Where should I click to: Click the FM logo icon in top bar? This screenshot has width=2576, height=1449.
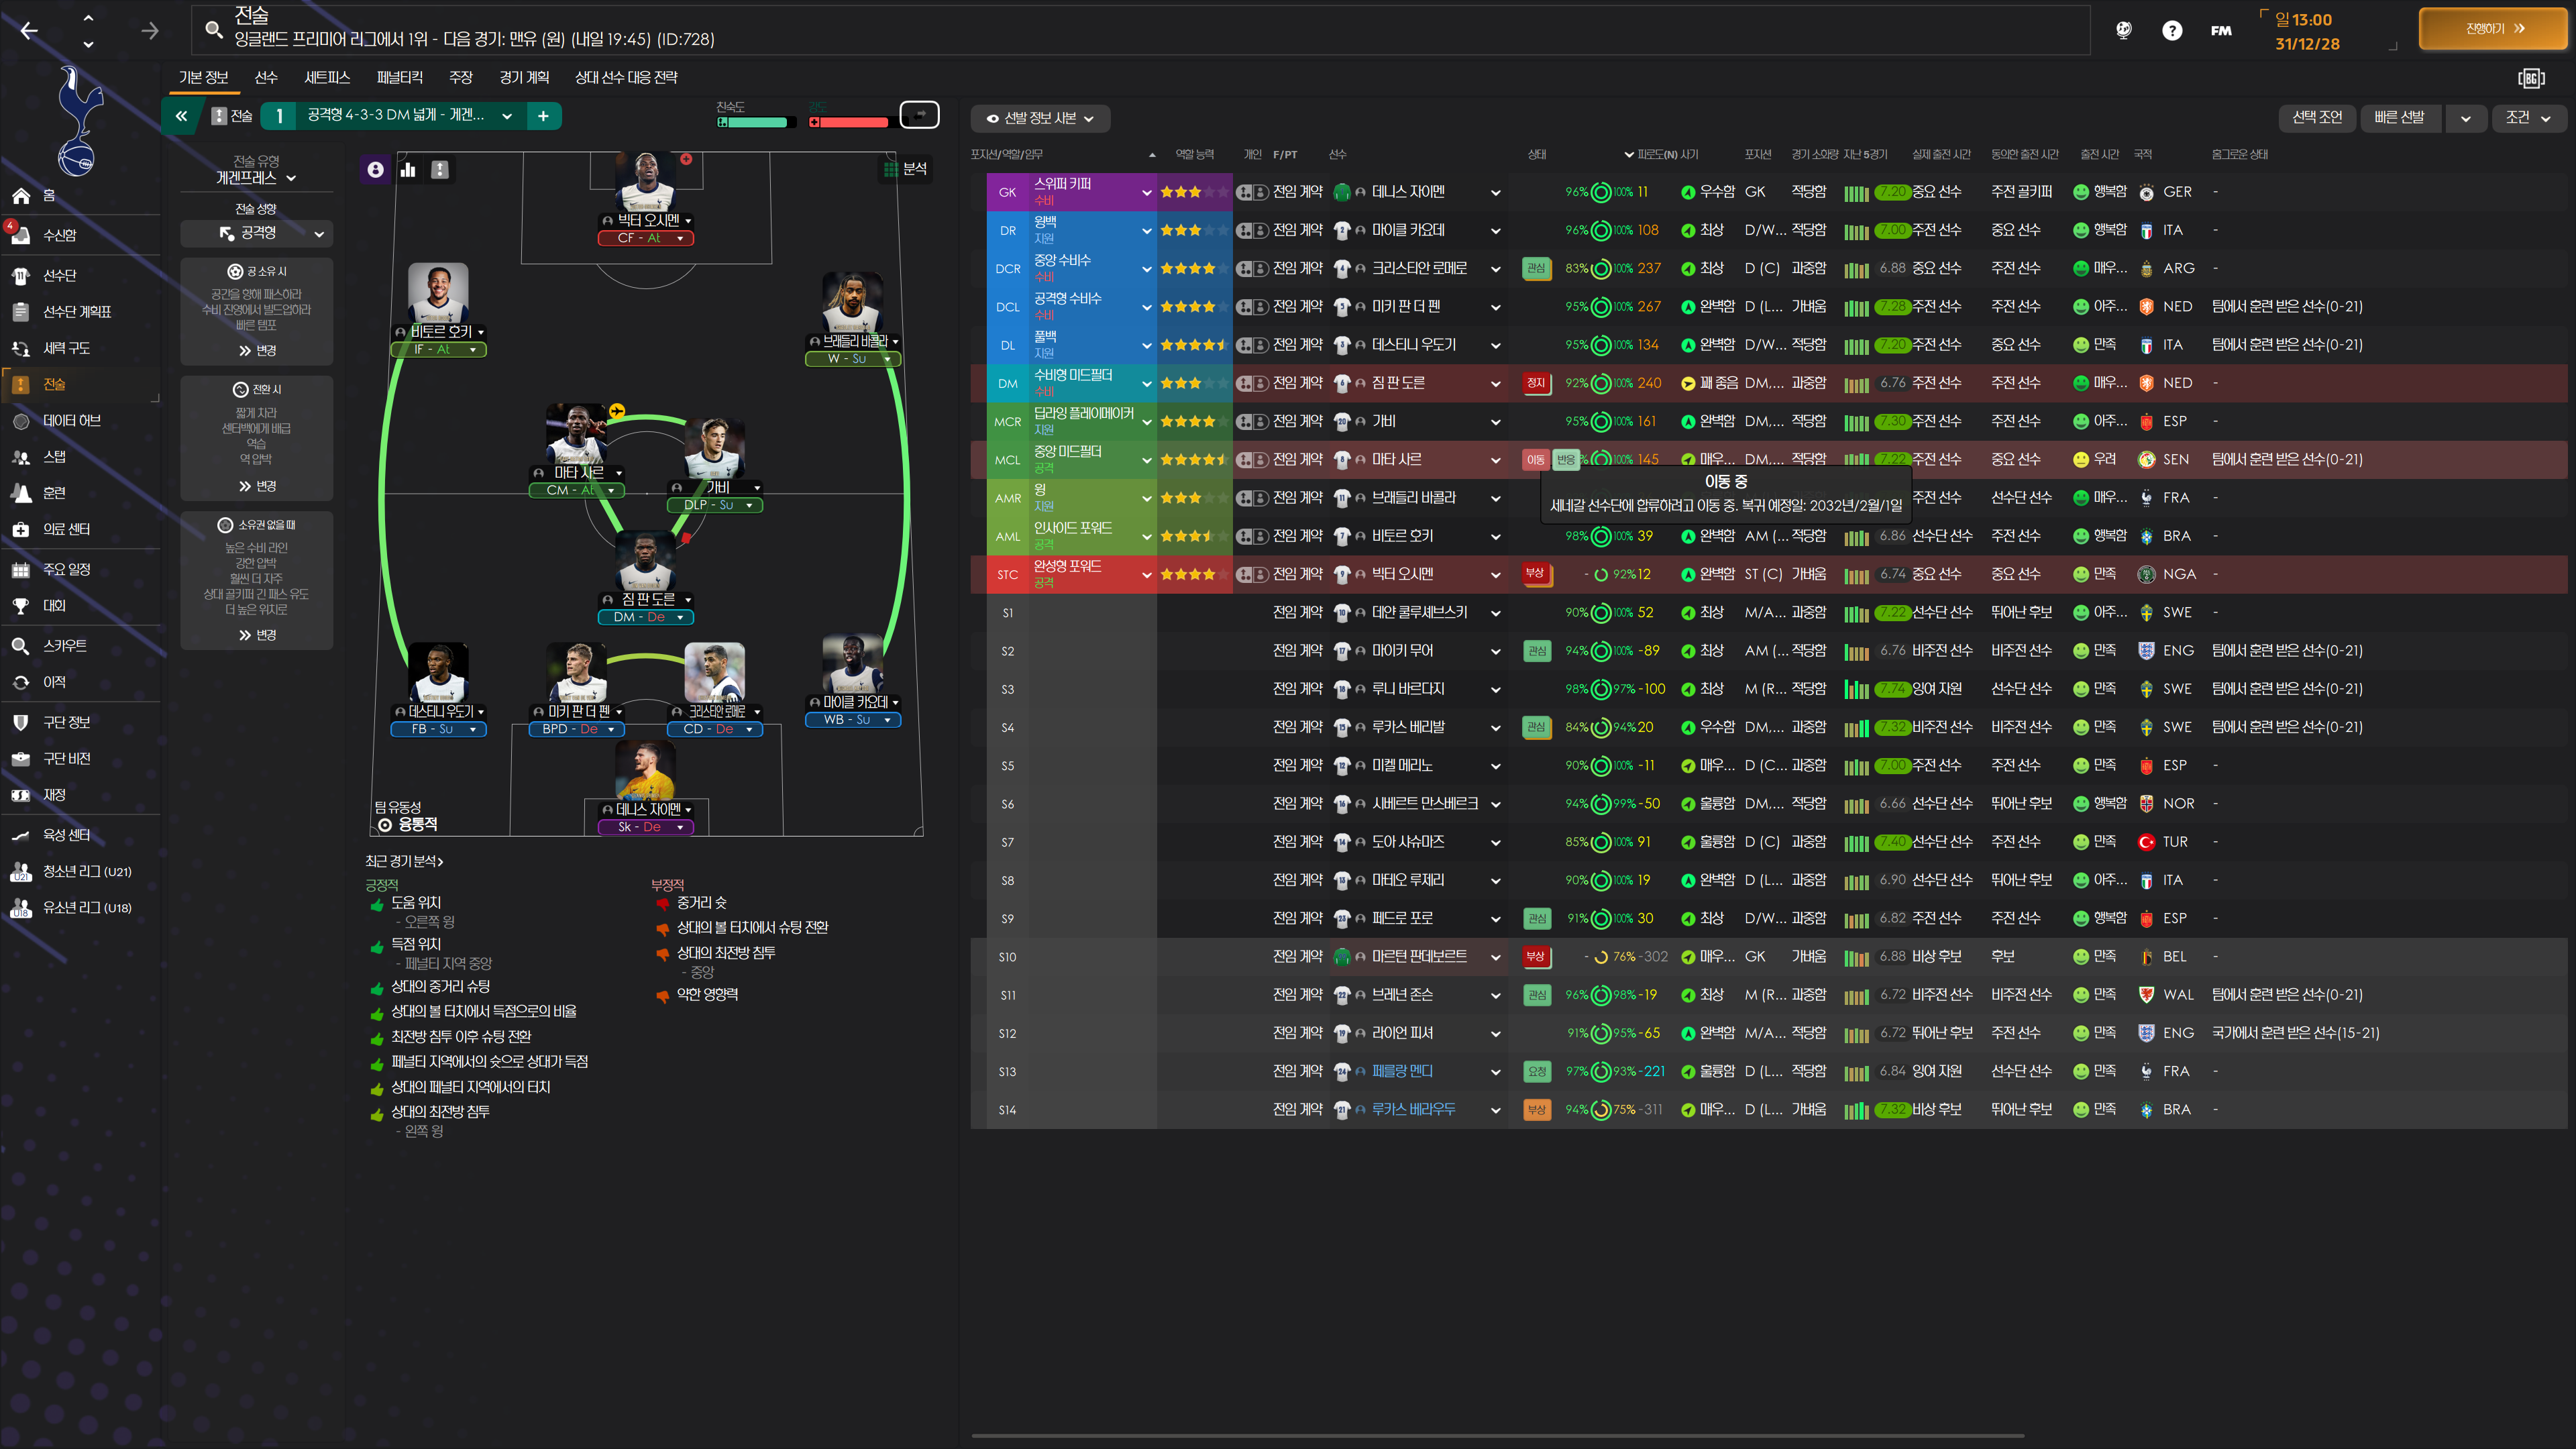click(2220, 30)
